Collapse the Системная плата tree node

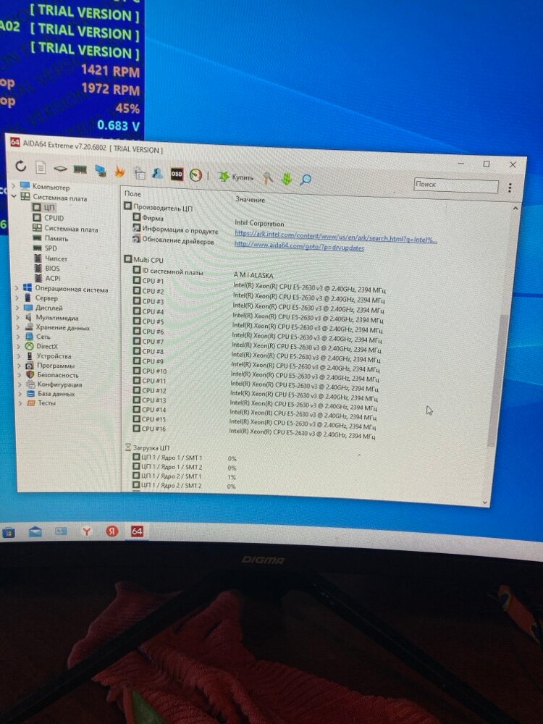pyautogui.click(x=13, y=195)
